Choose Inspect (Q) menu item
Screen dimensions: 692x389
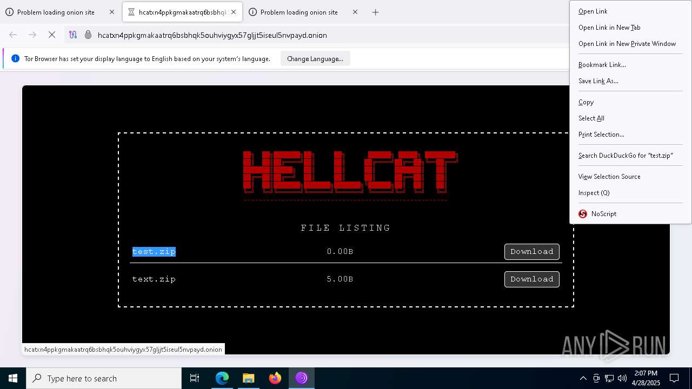(x=630, y=193)
